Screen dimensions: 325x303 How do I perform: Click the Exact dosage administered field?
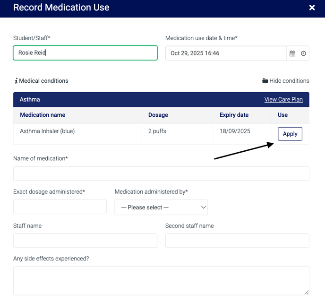pyautogui.click(x=60, y=207)
